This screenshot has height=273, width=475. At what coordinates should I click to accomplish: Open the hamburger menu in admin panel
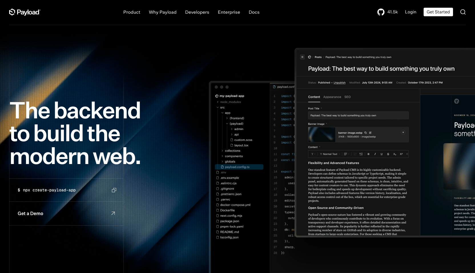point(302,57)
